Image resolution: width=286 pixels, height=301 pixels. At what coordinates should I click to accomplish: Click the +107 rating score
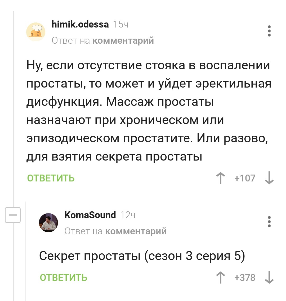click(x=245, y=178)
